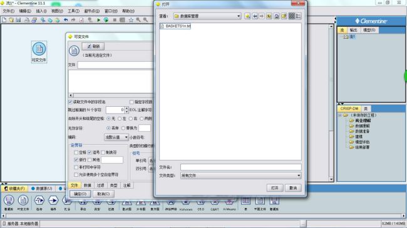Open the 单引号 dropdown in quotes section

[152, 161]
